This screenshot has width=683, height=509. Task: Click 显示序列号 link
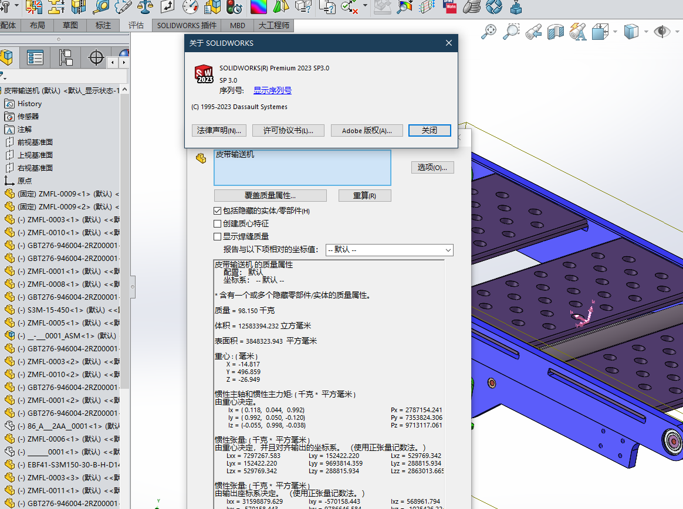(273, 90)
